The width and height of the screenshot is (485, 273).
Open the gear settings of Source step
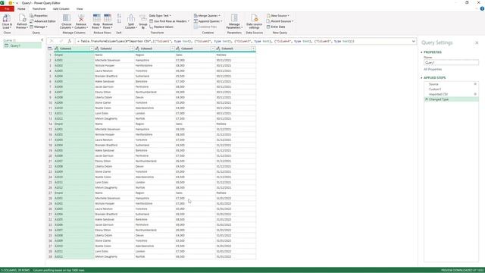click(475, 84)
